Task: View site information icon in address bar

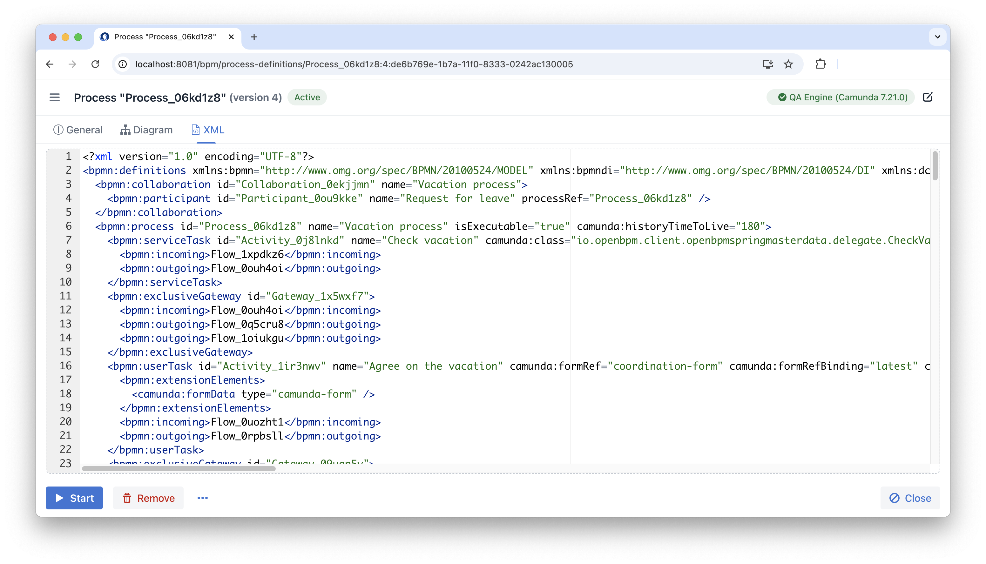Action: (123, 64)
